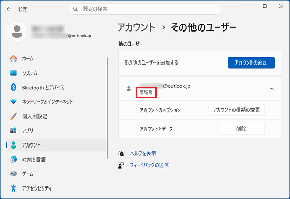This screenshot has width=290, height=199.
Task: Click the アカウント breadcrumb heading
Action: coord(137,27)
